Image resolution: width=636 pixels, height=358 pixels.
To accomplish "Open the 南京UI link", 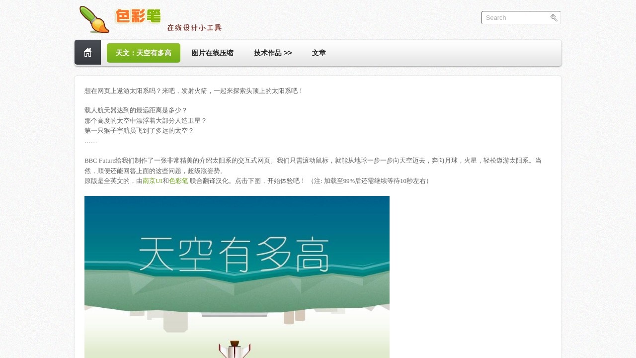I will coord(152,181).
